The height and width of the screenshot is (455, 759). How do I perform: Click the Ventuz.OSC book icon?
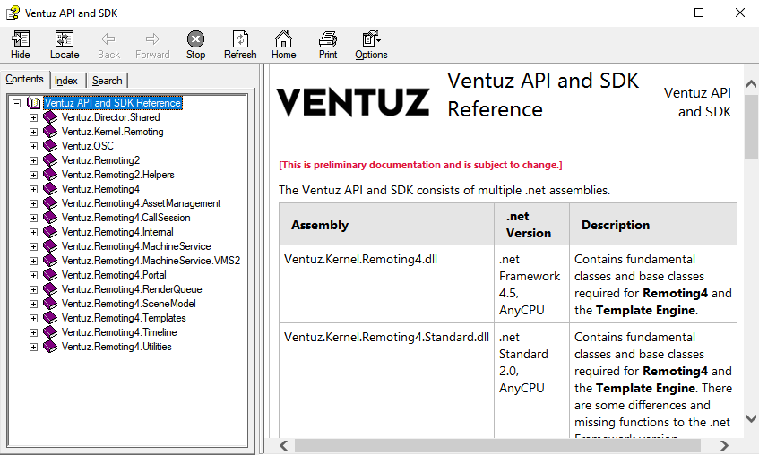pos(50,146)
